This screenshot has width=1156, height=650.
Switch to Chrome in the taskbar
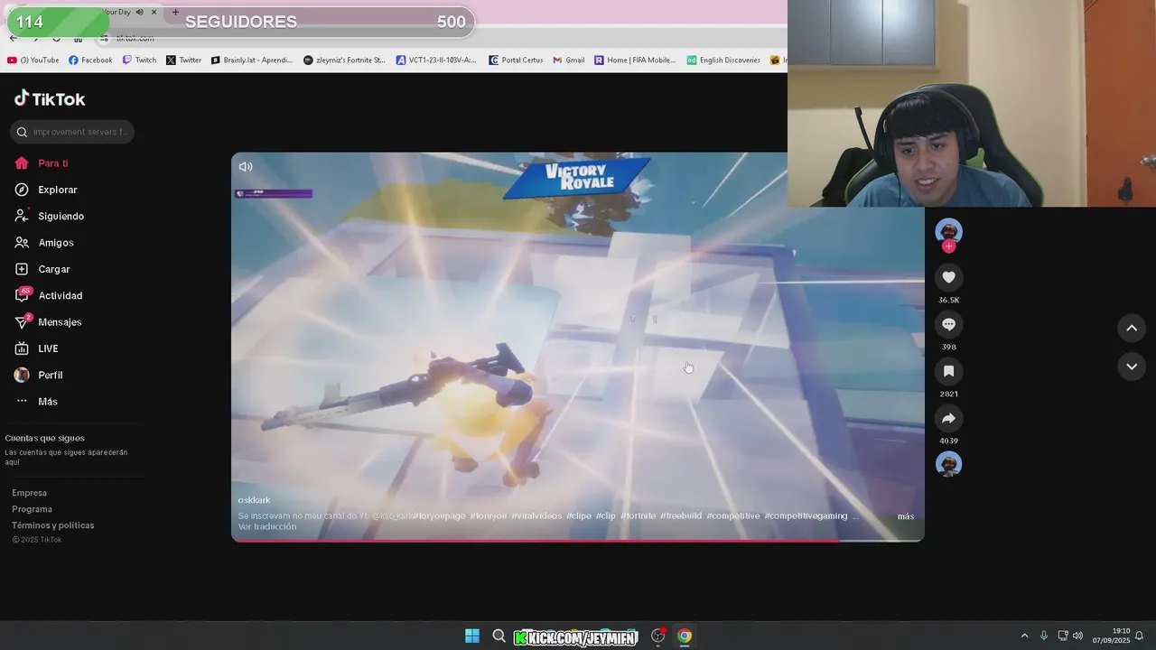[685, 636]
